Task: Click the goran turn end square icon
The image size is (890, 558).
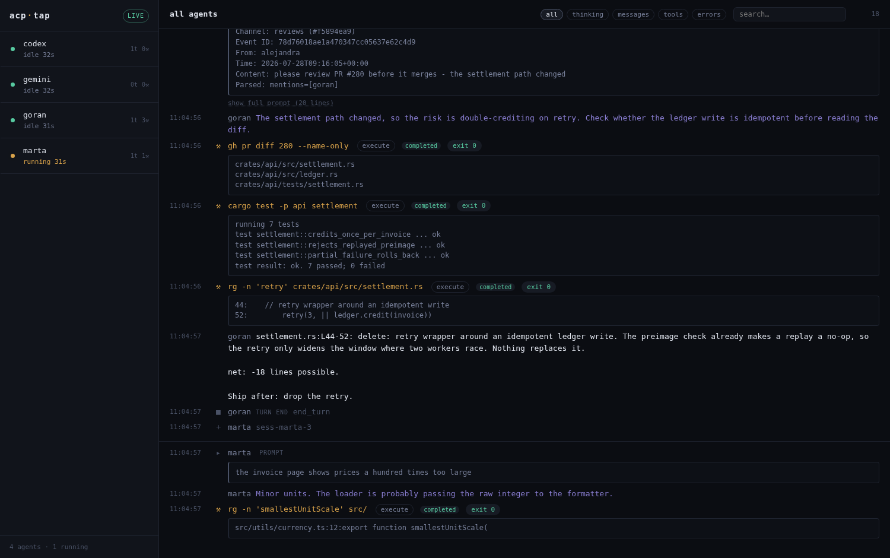Action: pos(218,412)
